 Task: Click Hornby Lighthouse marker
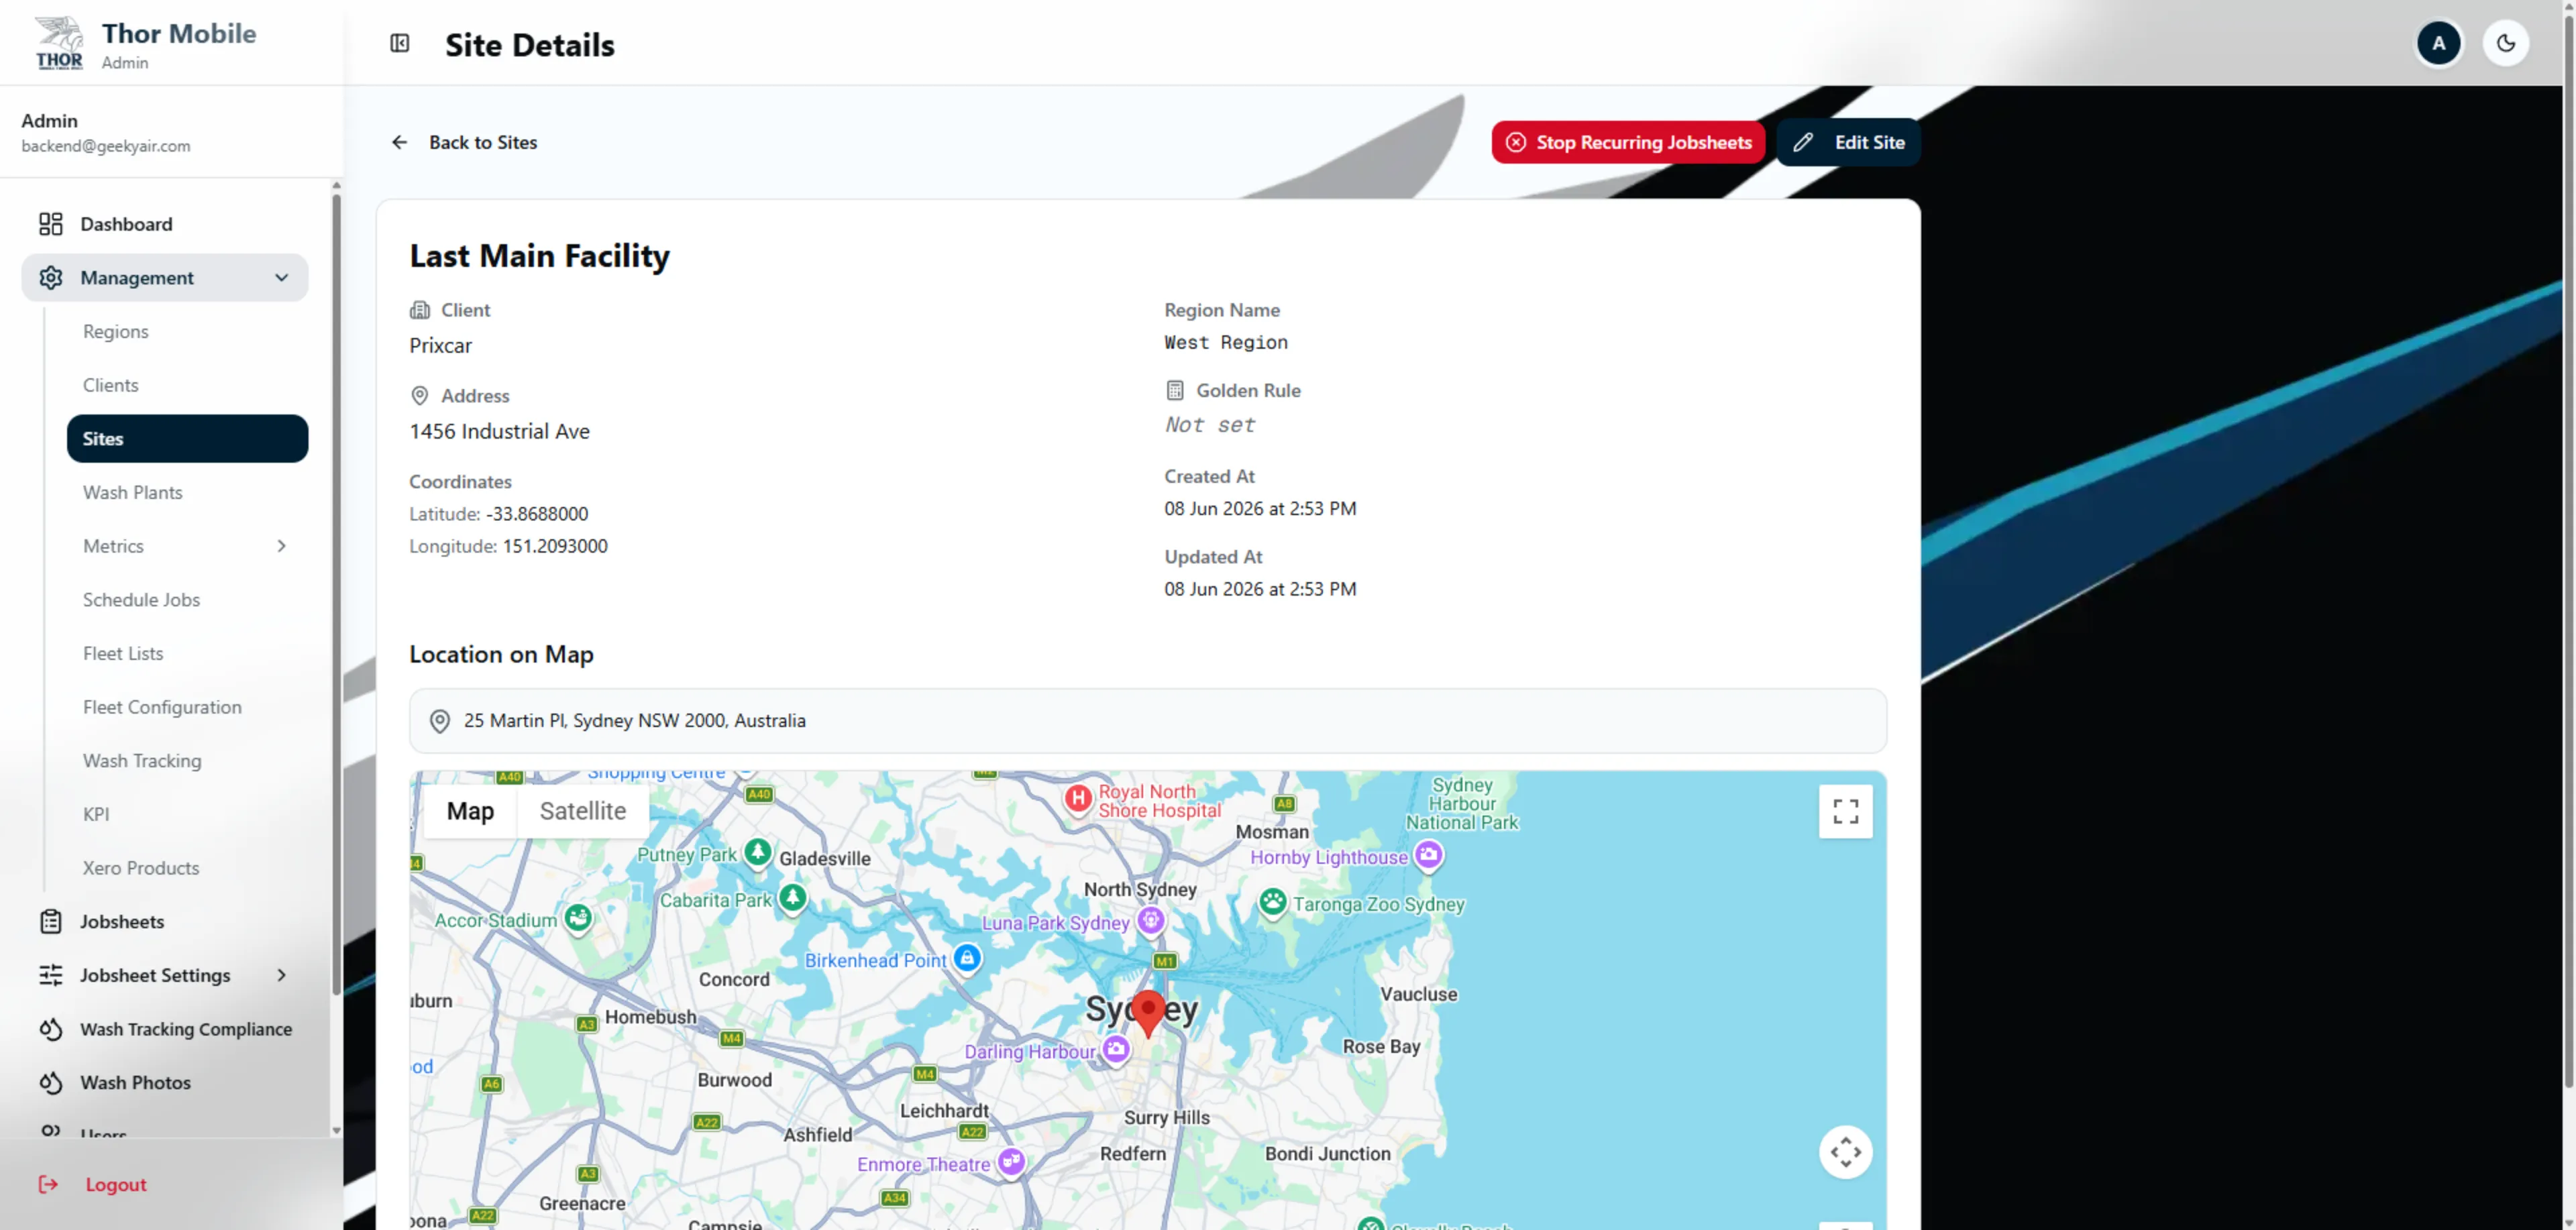pyautogui.click(x=1429, y=856)
